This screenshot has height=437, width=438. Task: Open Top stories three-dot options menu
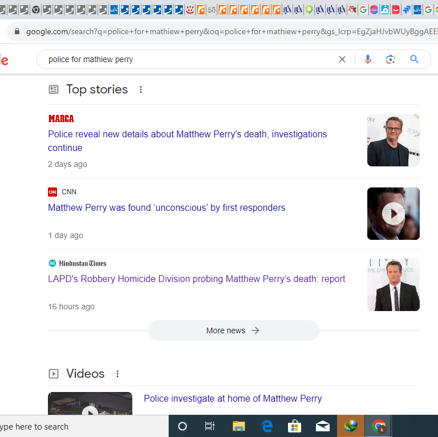coord(141,89)
